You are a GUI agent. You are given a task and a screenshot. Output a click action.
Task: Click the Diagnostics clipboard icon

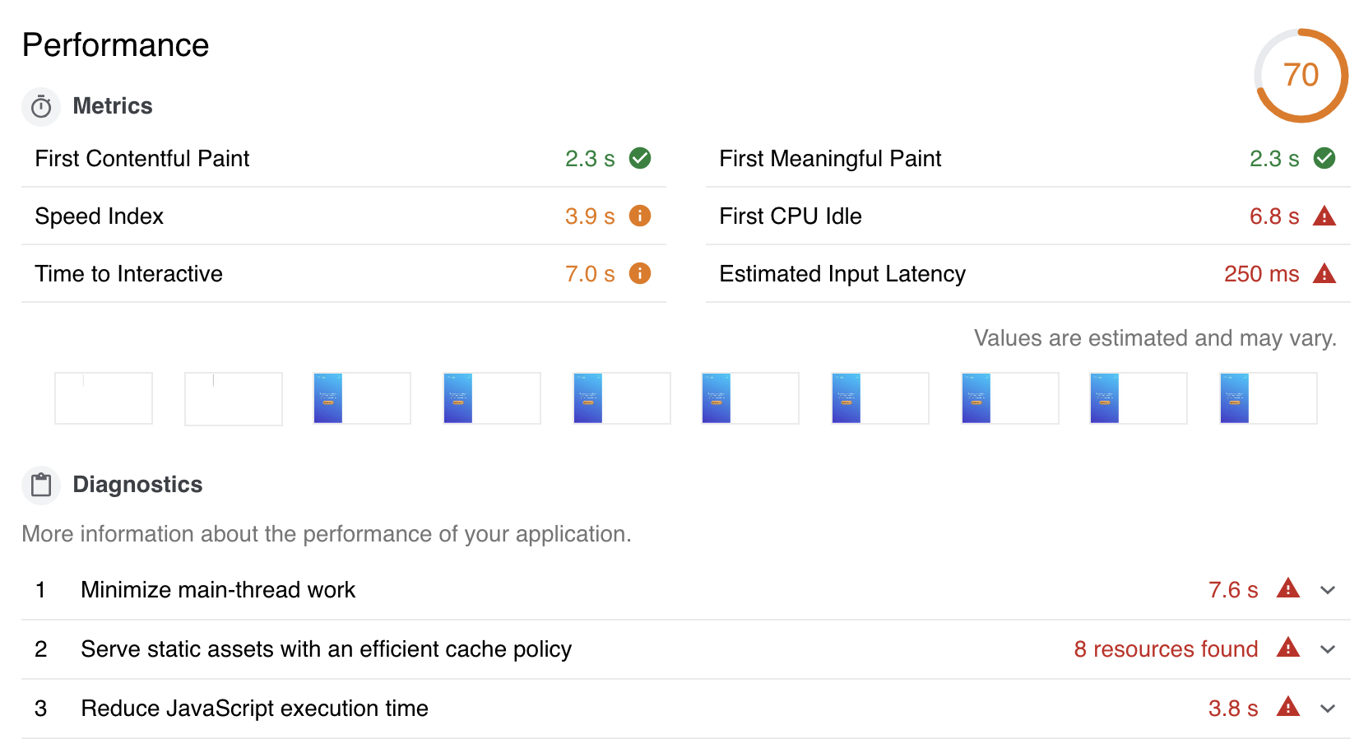point(41,485)
